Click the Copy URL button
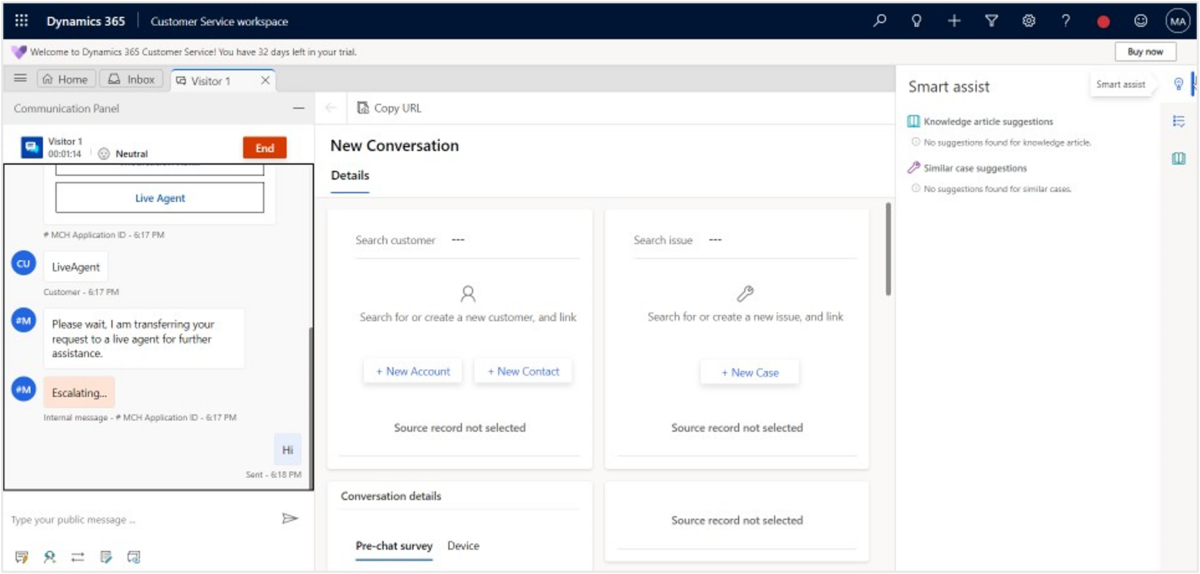This screenshot has height=574, width=1200. pyautogui.click(x=389, y=108)
